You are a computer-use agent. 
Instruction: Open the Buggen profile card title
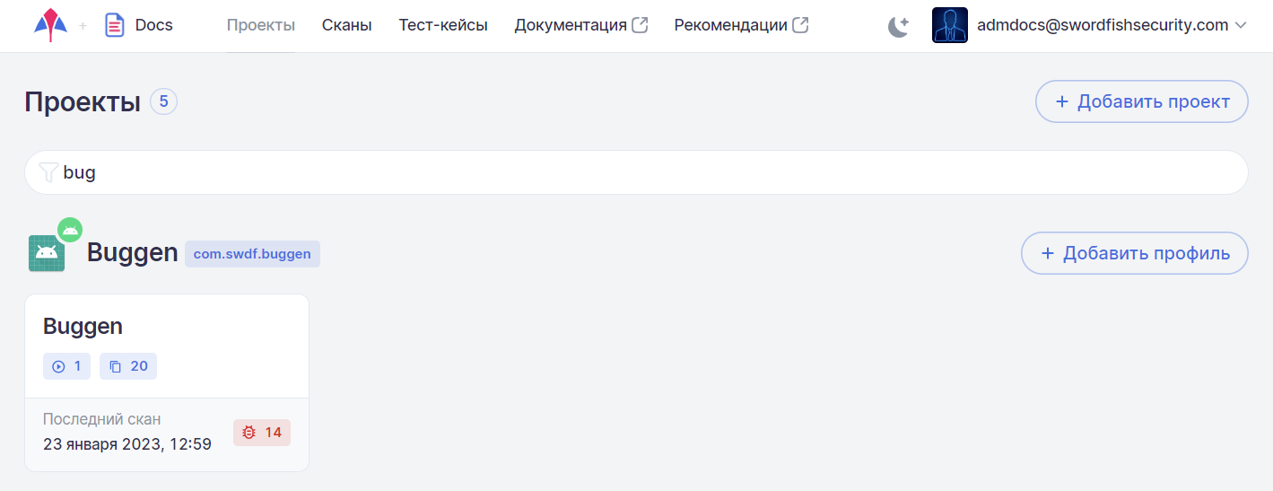pos(83,326)
